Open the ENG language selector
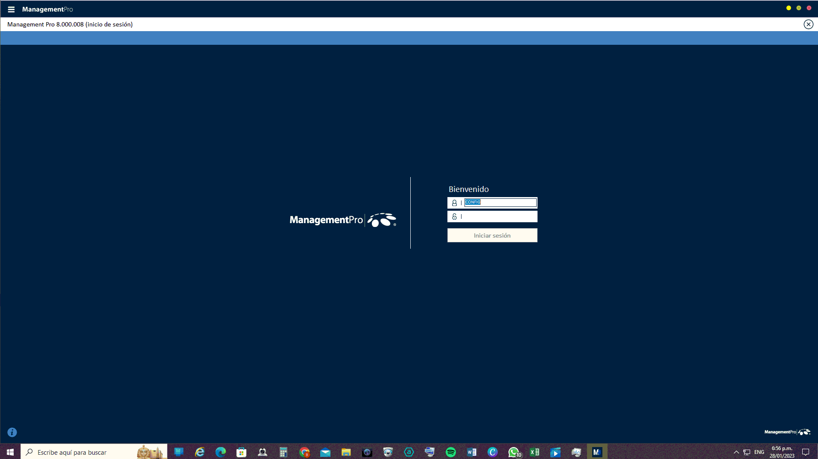This screenshot has width=818, height=459. 759,452
